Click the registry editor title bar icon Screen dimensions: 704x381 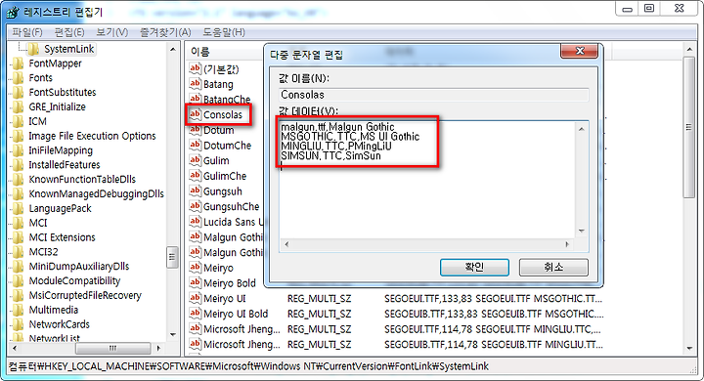click(x=13, y=12)
